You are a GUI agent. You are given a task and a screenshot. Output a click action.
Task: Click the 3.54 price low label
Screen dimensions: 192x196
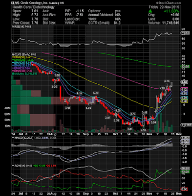(153, 122)
